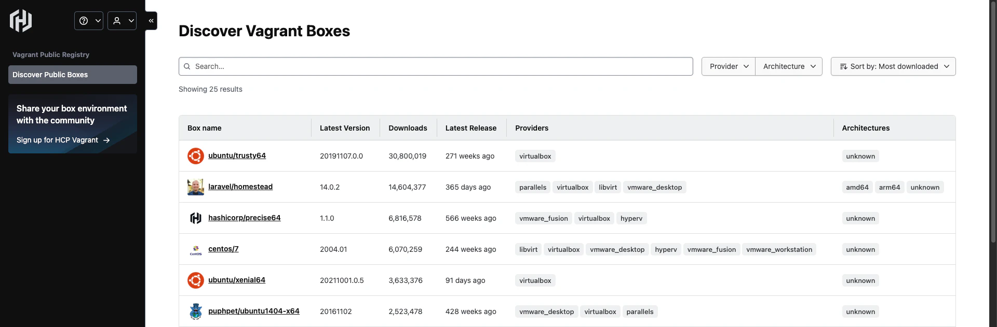Click the amd64 tag for laravel/homestead
This screenshot has width=997, height=327.
(857, 187)
